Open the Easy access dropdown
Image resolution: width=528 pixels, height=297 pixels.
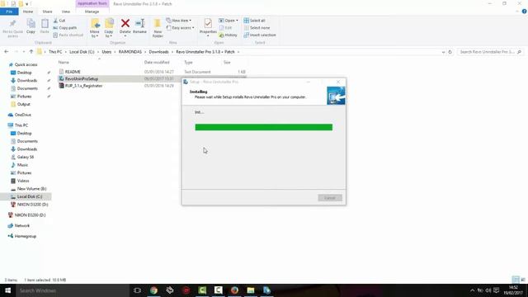click(180, 27)
